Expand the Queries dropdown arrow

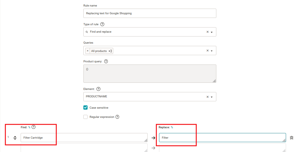click(212, 51)
